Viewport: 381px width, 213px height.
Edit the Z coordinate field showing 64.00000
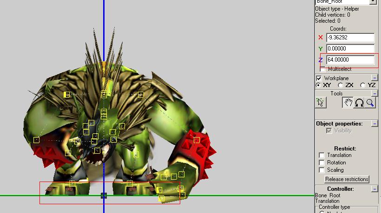350,60
